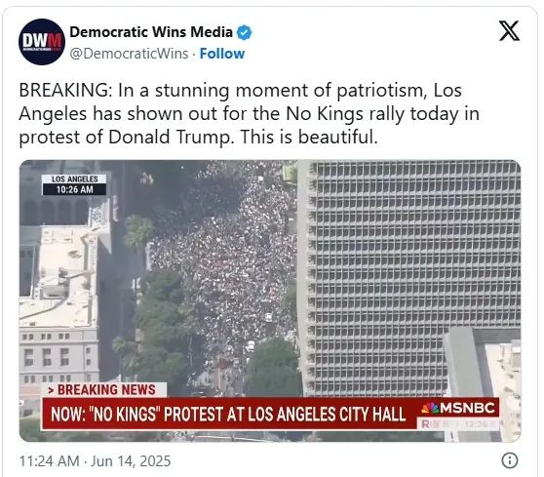Open the X logo in the corner

[509, 30]
